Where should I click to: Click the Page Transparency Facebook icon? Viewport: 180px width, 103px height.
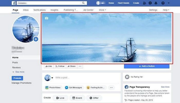pyautogui.click(x=127, y=87)
